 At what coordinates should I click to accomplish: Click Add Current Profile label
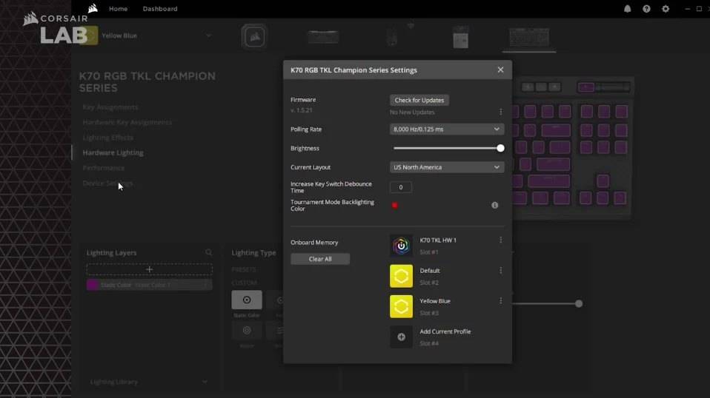pos(445,331)
